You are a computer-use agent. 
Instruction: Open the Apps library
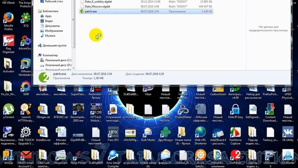[x=46, y=16]
